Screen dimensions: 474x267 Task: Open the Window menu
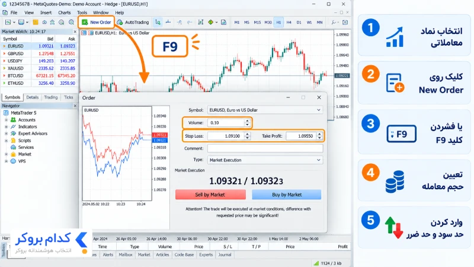click(101, 12)
